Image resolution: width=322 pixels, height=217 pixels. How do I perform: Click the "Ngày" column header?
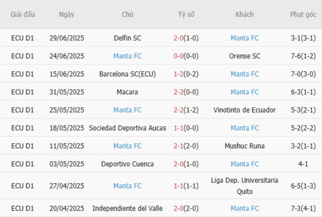(x=66, y=14)
